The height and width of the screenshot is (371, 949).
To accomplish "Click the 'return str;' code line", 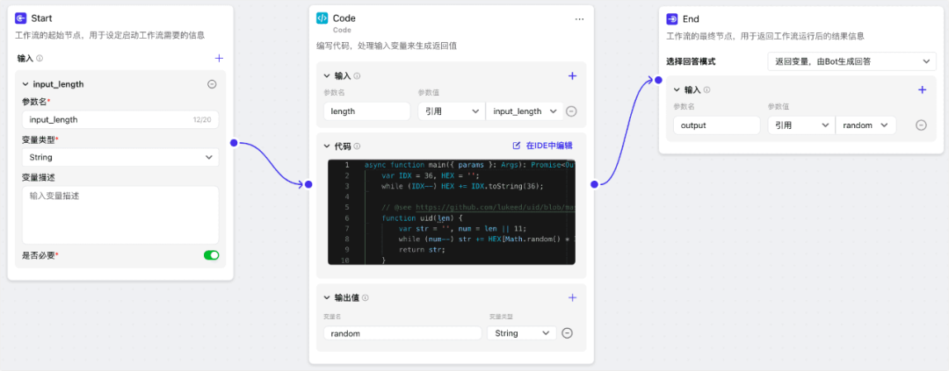I will tap(422, 249).
